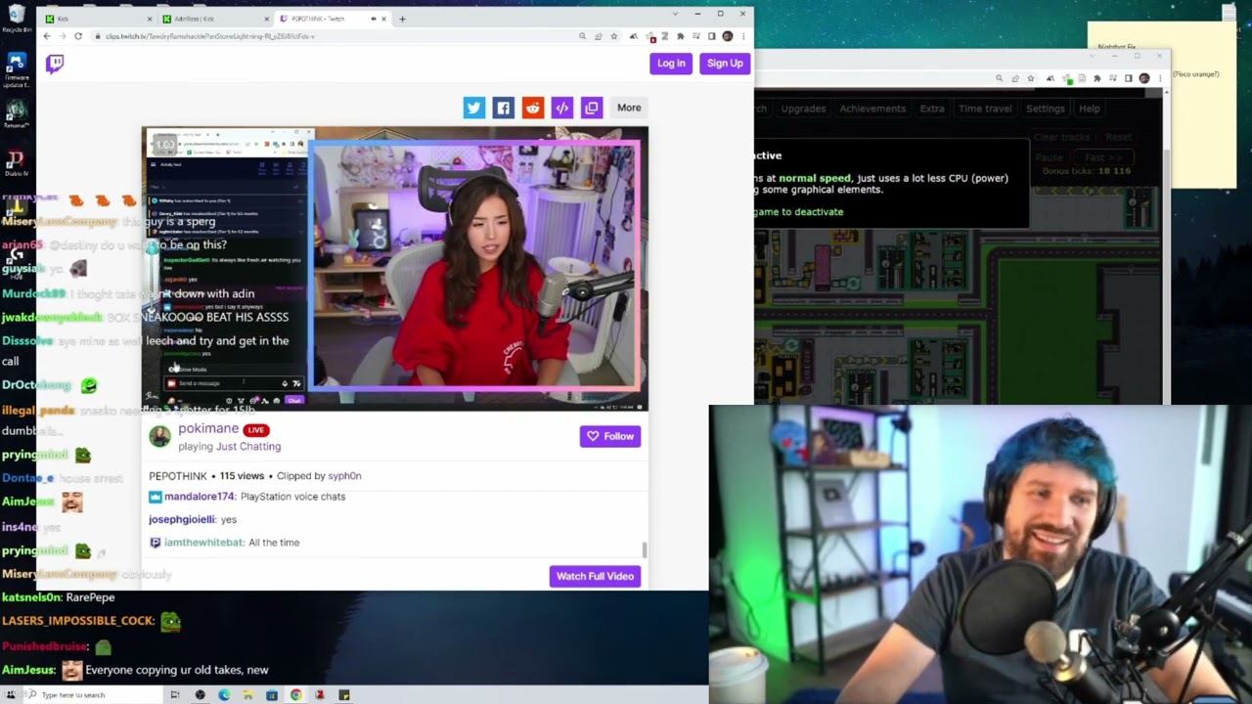This screenshot has height=704, width=1252.
Task: Click the Sign Up button
Action: tap(725, 63)
